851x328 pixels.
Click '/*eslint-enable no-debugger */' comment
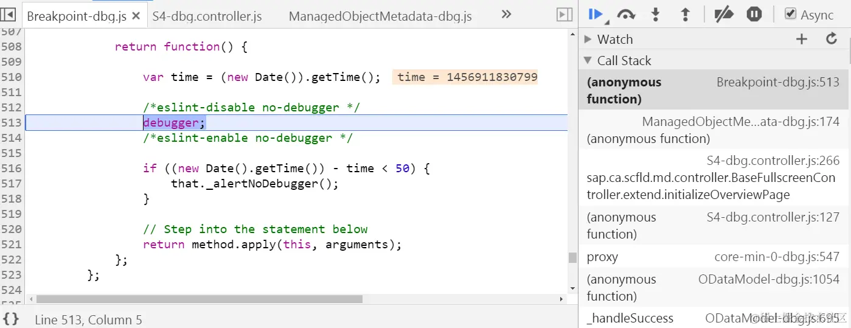248,138
